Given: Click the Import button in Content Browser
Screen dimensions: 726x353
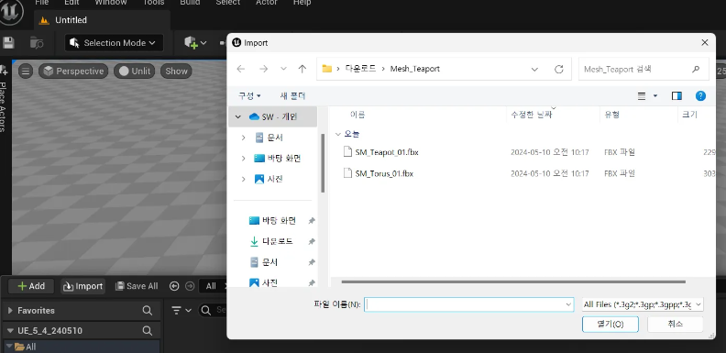Looking at the screenshot, I should coord(82,286).
